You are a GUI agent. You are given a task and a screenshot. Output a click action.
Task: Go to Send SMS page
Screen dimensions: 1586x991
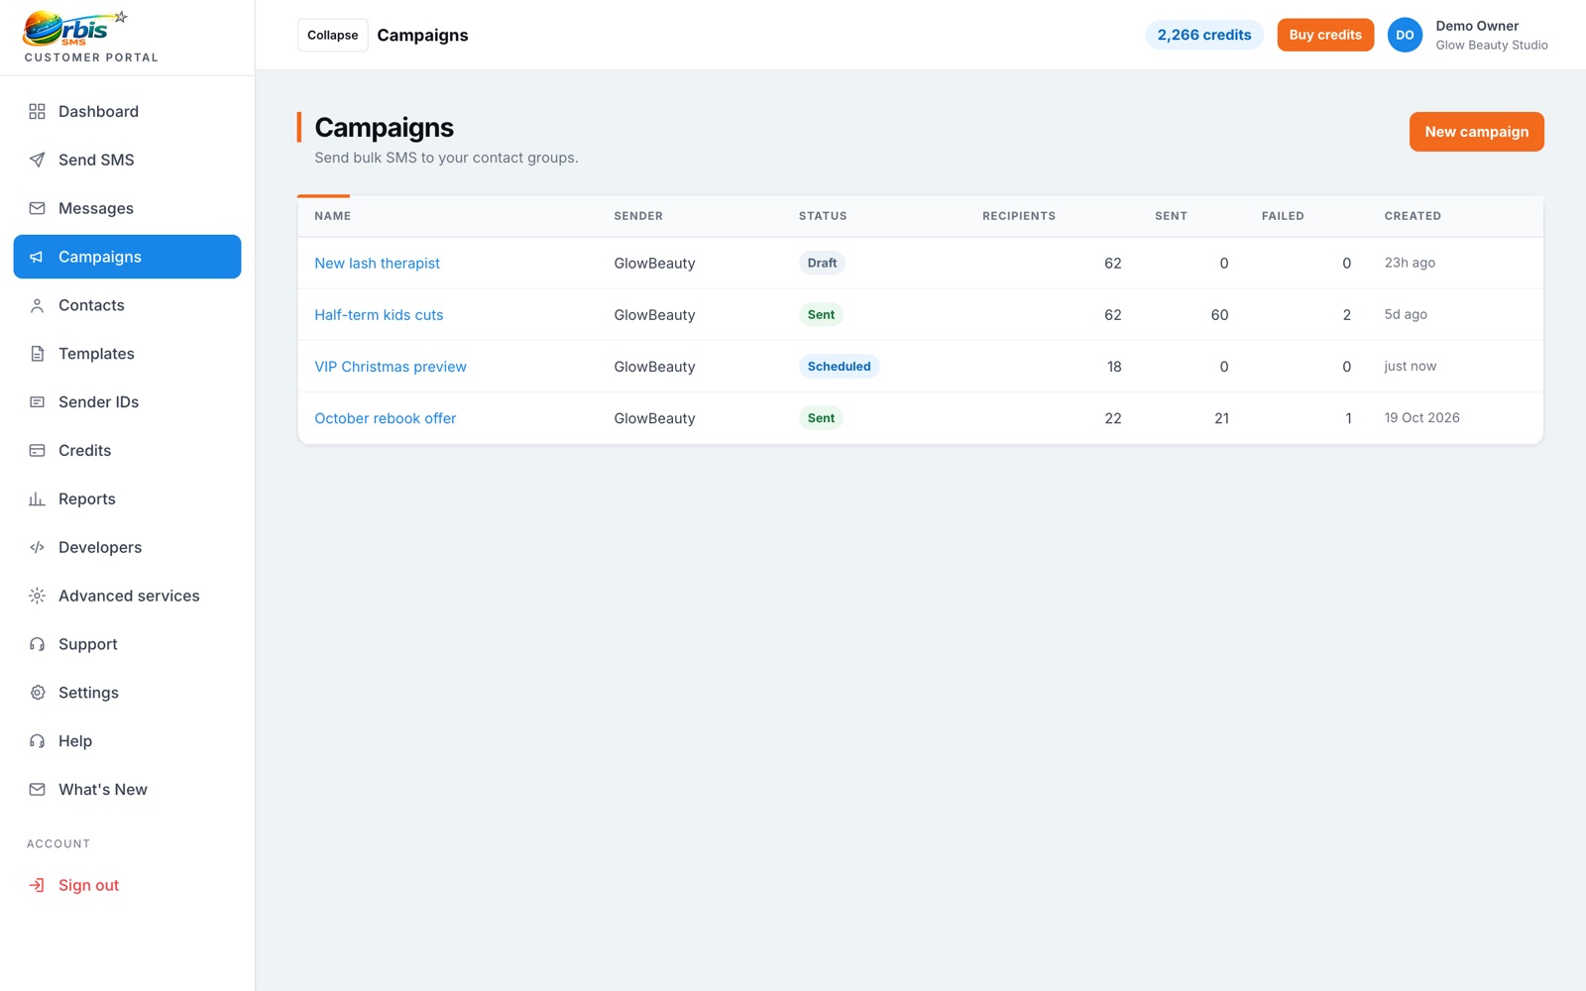tap(127, 161)
